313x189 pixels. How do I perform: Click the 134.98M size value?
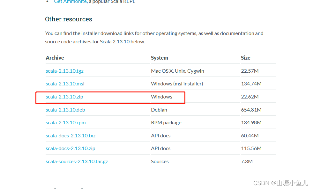pyautogui.click(x=251, y=123)
